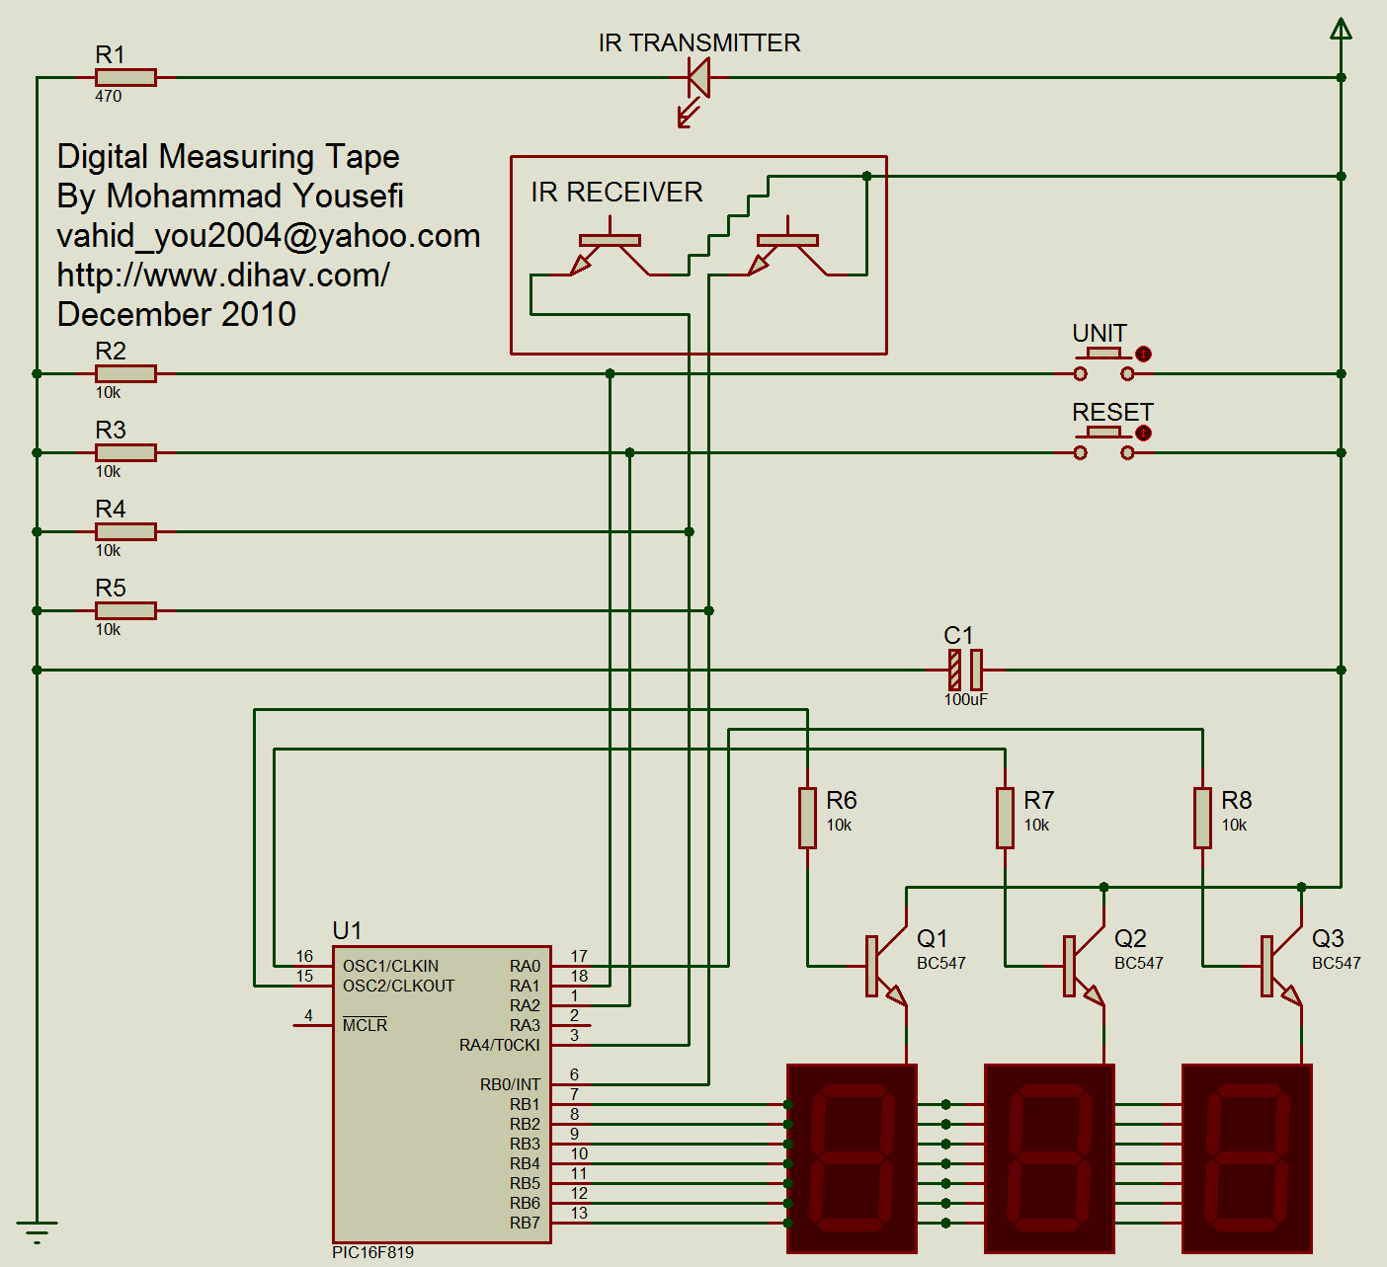Select resistor R3 symbol
This screenshot has width=1387, height=1267.
point(125,452)
